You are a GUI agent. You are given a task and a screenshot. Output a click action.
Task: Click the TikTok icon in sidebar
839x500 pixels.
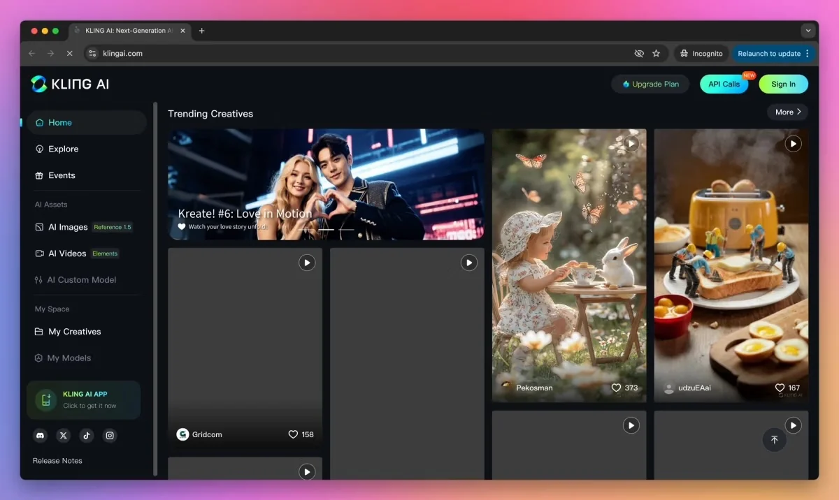point(87,435)
